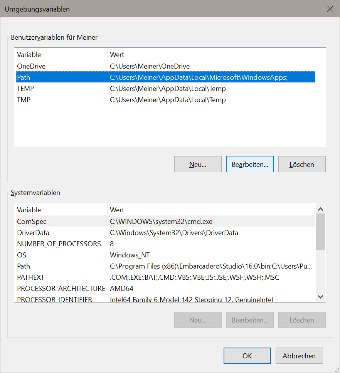Cancel with the Abbrechen button
The image size is (340, 373).
pyautogui.click(x=299, y=356)
